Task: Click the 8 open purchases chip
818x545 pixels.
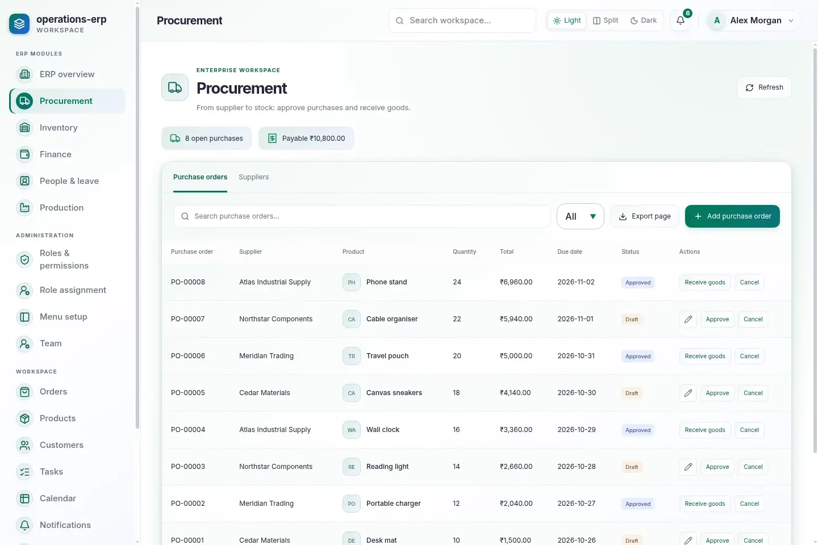Action: click(207, 139)
